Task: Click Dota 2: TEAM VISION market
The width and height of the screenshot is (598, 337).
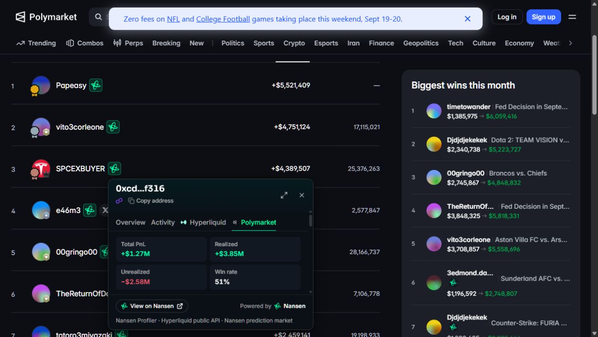Action: click(530, 140)
